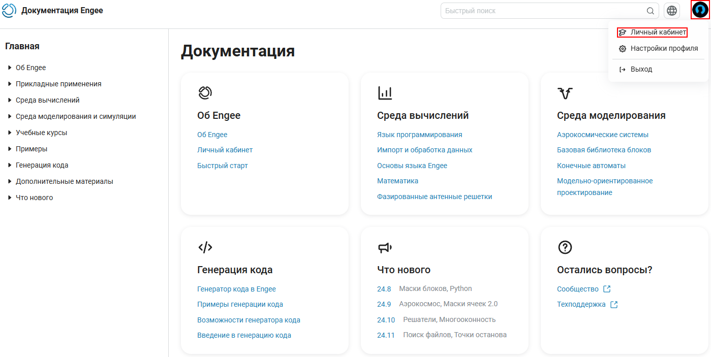Open Введение в генерацию кода link
Image resolution: width=711 pixels, height=357 pixels.
coord(244,335)
